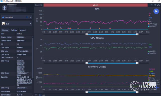161x96 pixels.
Task: Start recording with the blue play button
Action: (x=156, y=11)
